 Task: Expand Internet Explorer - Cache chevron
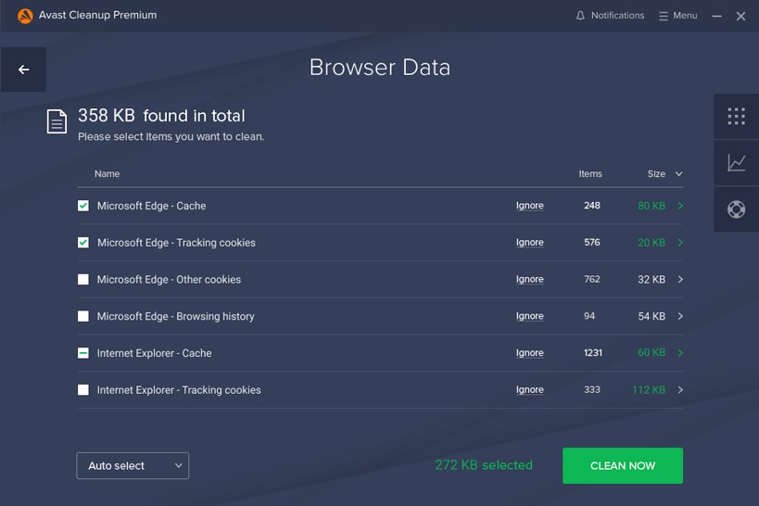[680, 353]
